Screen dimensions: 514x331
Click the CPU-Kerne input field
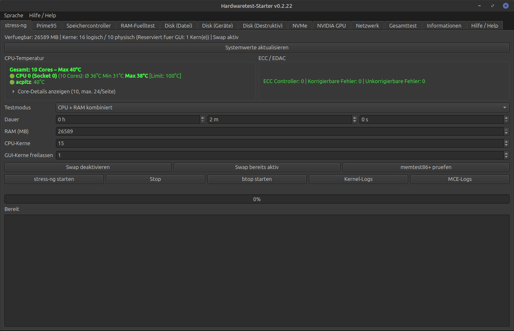(x=279, y=144)
